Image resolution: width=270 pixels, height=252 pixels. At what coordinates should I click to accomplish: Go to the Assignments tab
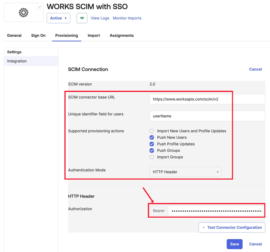122,36
